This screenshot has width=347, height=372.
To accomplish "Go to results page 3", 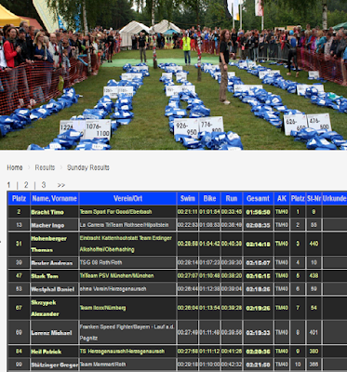I will 44,185.
